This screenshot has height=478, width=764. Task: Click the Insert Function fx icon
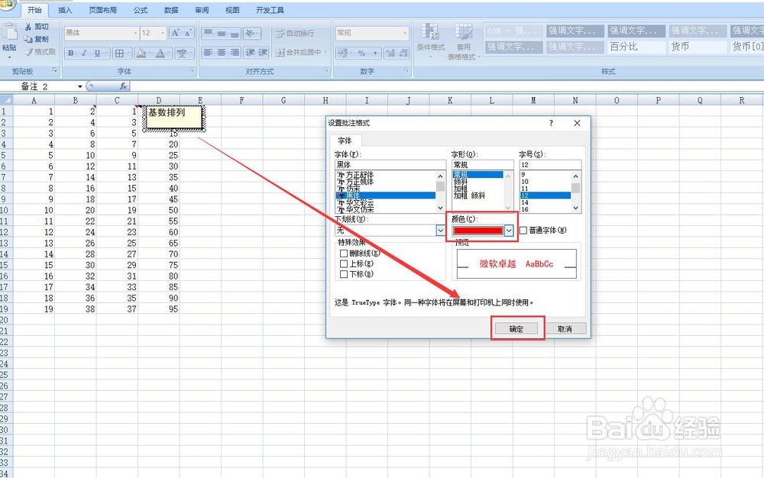123,86
